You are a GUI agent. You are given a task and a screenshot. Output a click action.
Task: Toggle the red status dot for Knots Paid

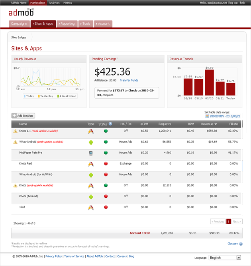click(x=106, y=164)
